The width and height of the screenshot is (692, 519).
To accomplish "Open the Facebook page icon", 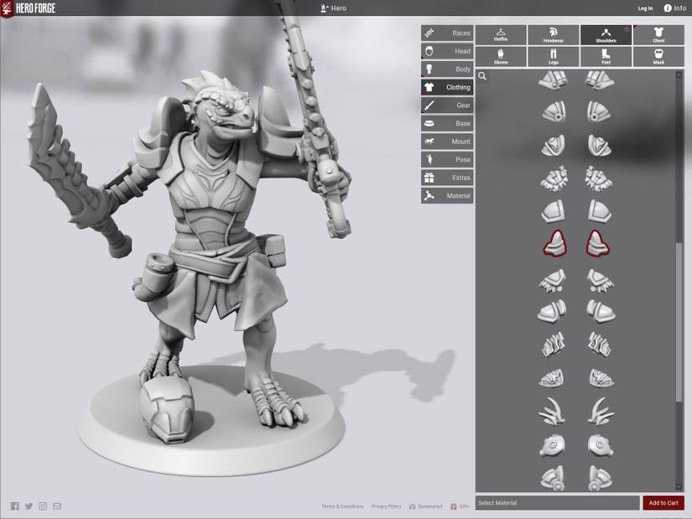I will [x=15, y=506].
